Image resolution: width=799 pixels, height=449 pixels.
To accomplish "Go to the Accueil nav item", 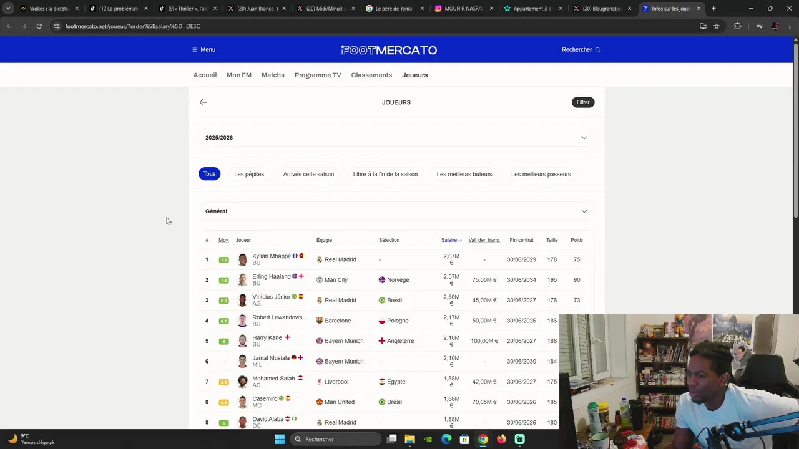I will coord(205,75).
